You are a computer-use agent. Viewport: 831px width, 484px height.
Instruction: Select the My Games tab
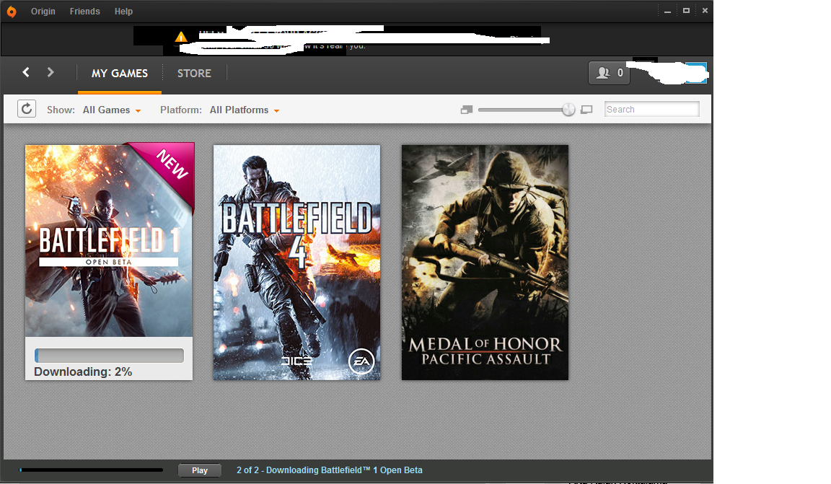120,74
